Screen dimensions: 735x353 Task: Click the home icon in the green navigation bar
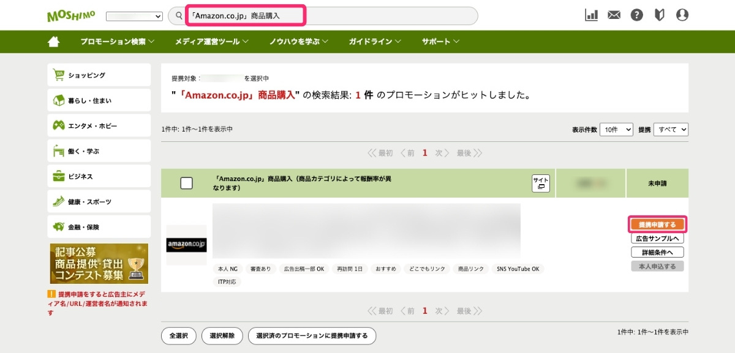pos(53,41)
